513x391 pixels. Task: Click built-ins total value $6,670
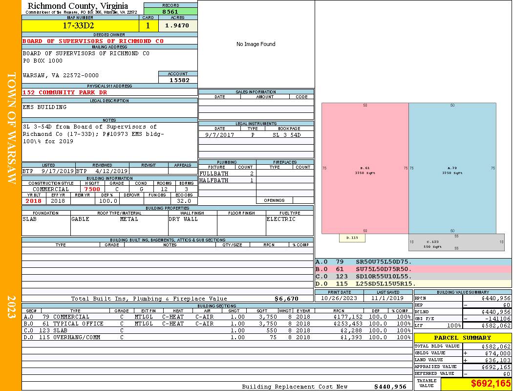[286, 299]
